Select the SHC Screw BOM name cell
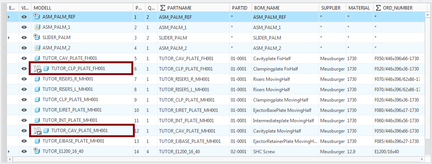Viewport: 432px width, 164px height. pos(264,152)
